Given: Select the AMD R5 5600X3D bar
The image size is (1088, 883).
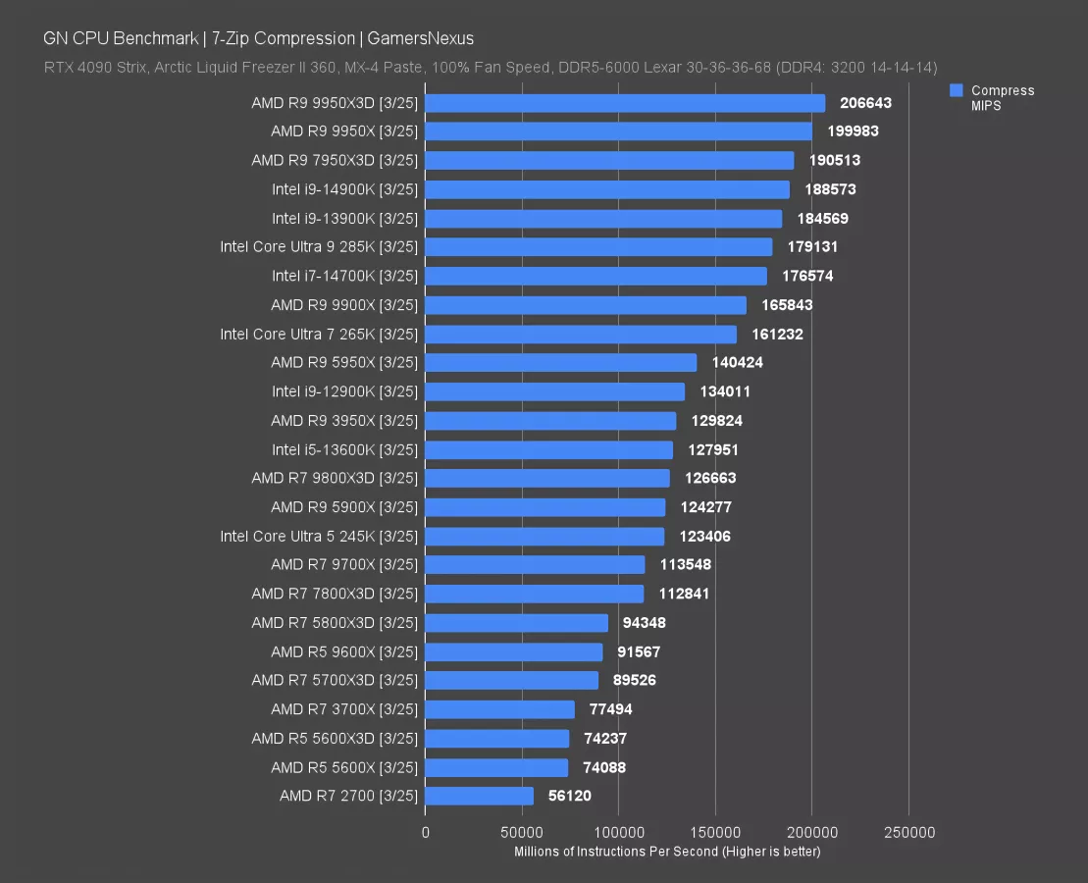Looking at the screenshot, I should pyautogui.click(x=497, y=738).
